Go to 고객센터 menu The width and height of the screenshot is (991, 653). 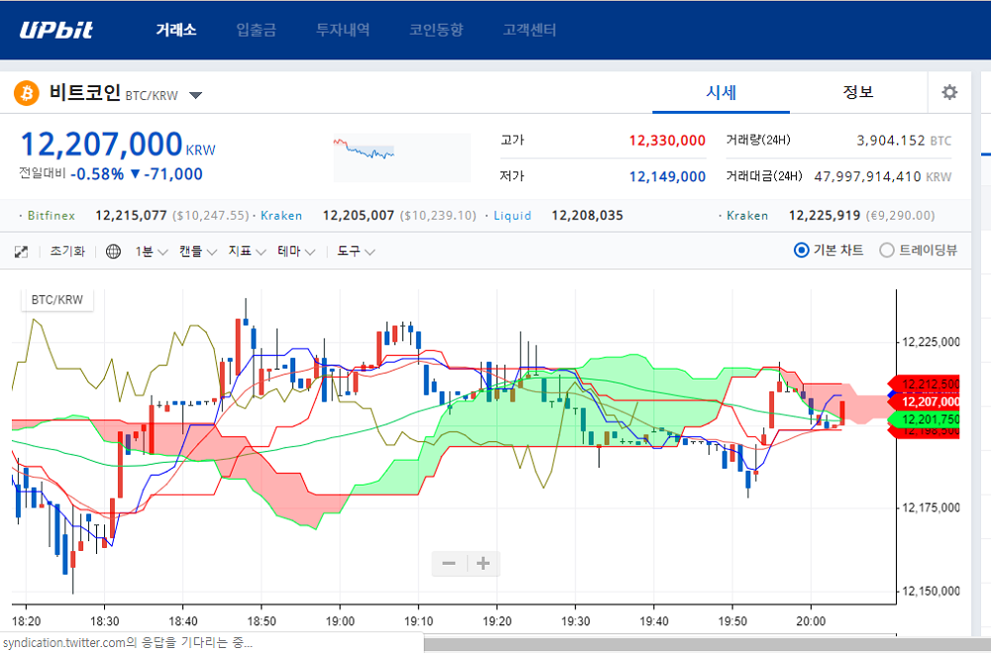(529, 30)
